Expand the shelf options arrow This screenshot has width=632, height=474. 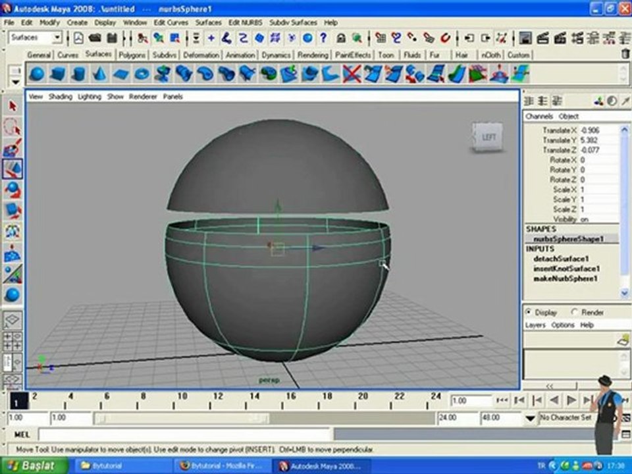(x=15, y=82)
